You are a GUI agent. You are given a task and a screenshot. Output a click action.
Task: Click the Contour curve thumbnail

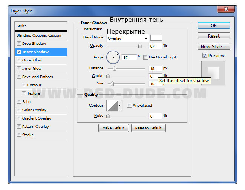click(112, 106)
